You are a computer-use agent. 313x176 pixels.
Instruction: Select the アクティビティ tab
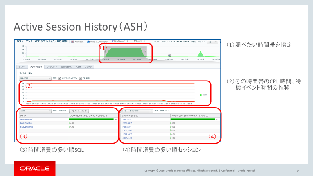click(36, 67)
